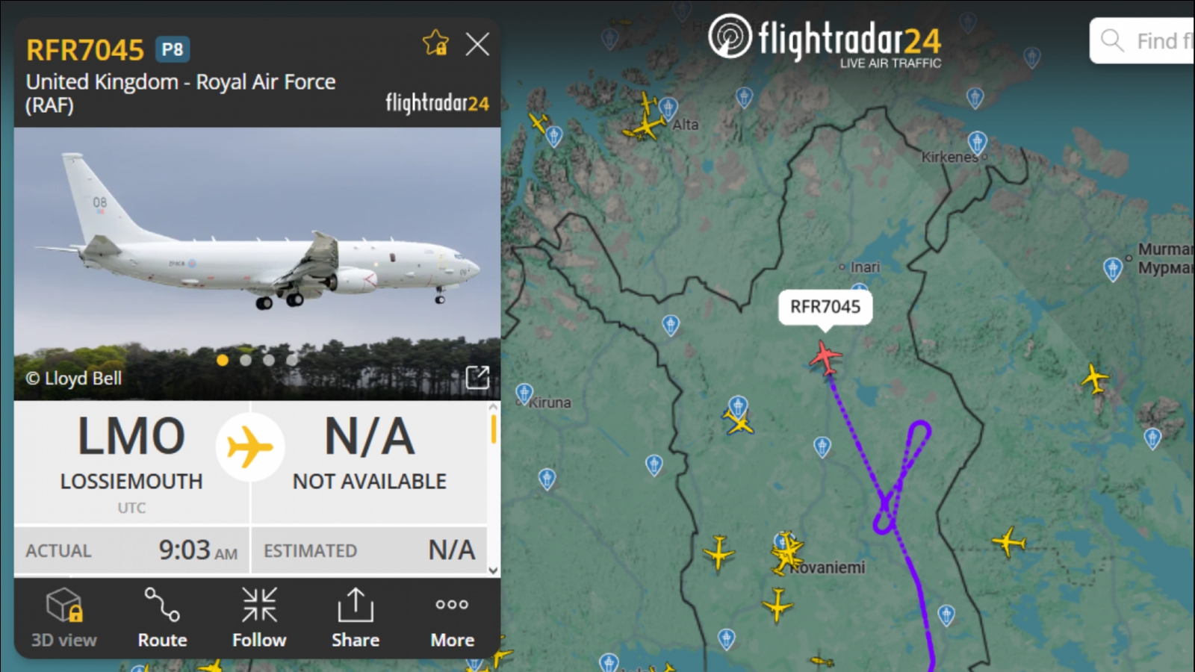This screenshot has width=1195, height=672.
Task: Click the Kirkenes airport marker
Action: (977, 141)
